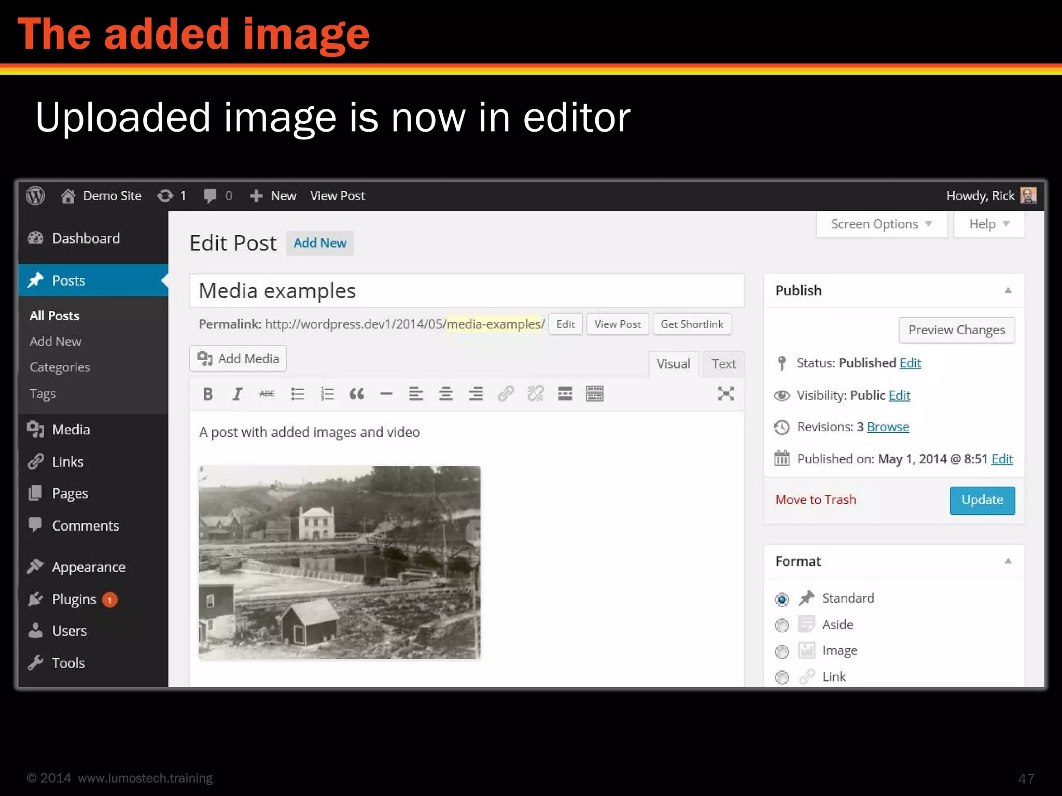The image size is (1062, 796).
Task: Open the Appearance menu
Action: 93,567
